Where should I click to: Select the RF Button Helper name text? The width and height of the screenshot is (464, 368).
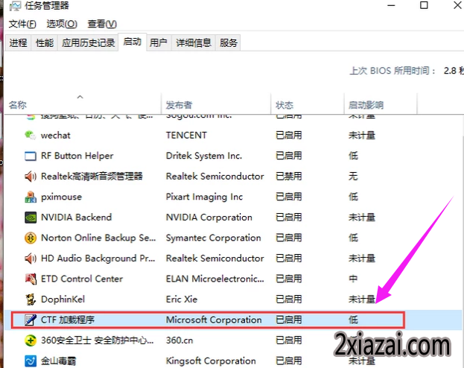coord(77,156)
